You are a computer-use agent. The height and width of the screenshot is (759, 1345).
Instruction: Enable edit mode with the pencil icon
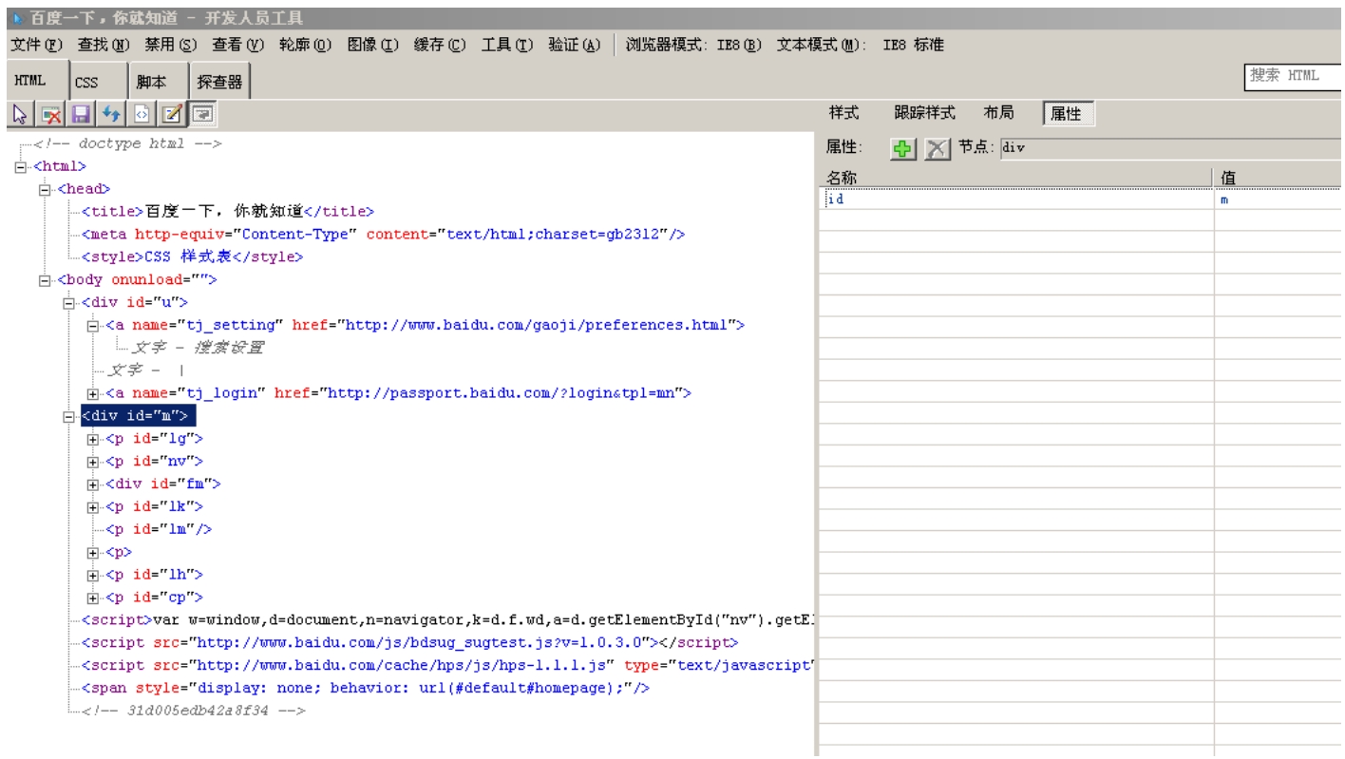[173, 115]
